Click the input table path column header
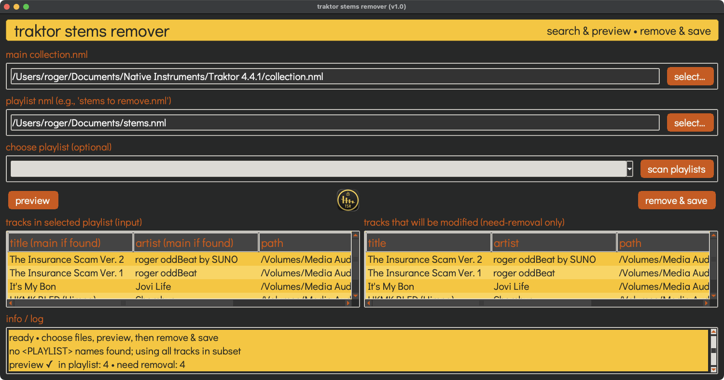This screenshot has height=380, width=724. [305, 243]
